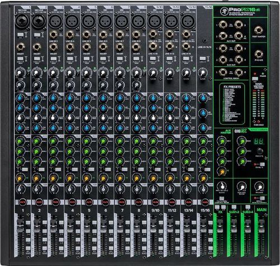
Task: Click the knob left of the CONTROL ROOM knob
Action: 222,186
